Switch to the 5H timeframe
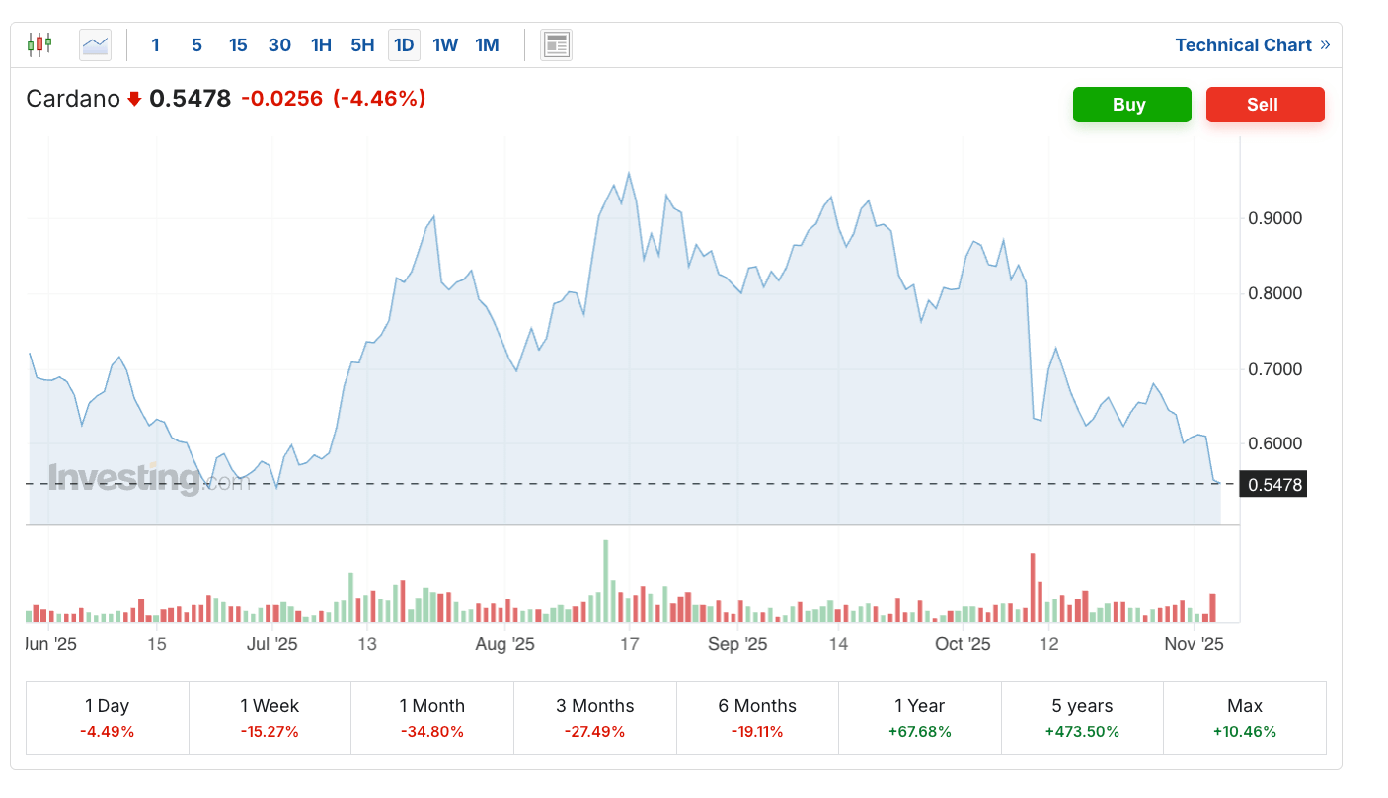 pyautogui.click(x=361, y=44)
